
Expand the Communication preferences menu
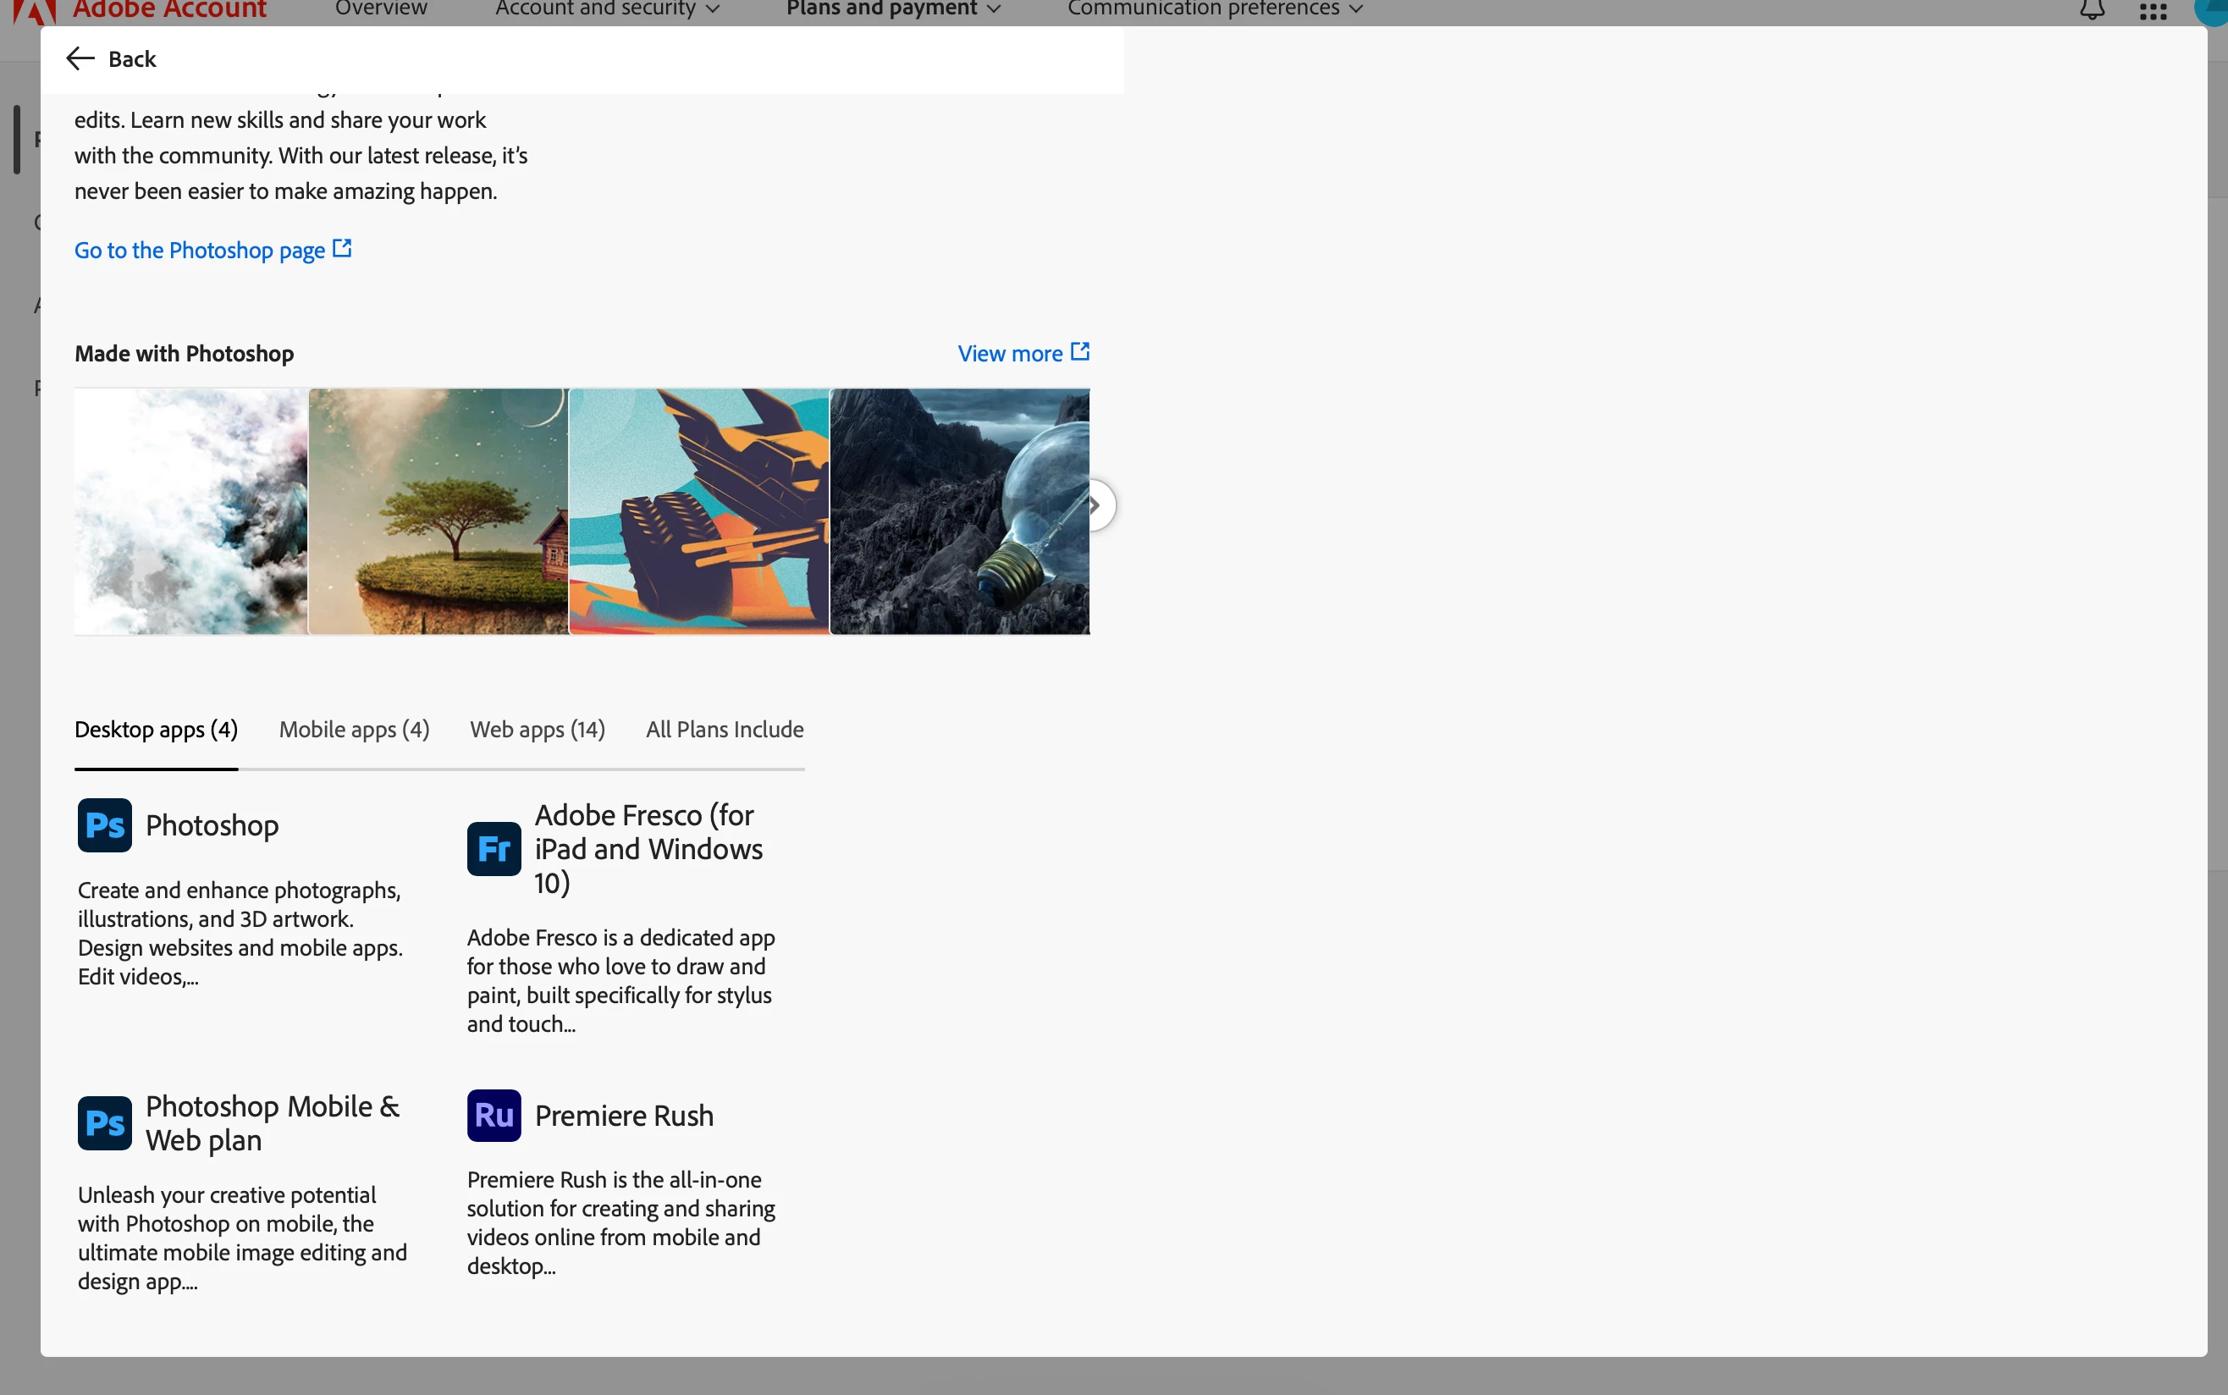(x=1214, y=9)
